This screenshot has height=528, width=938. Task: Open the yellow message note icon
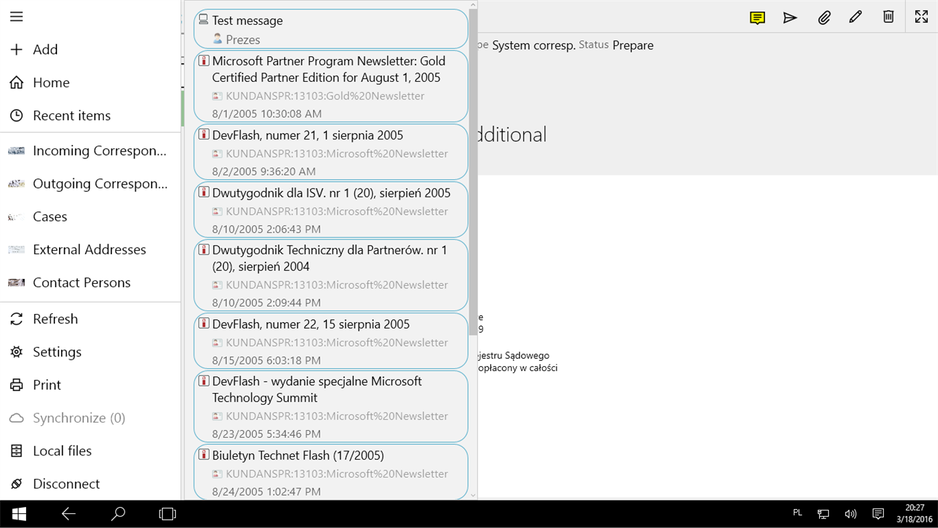tap(758, 17)
